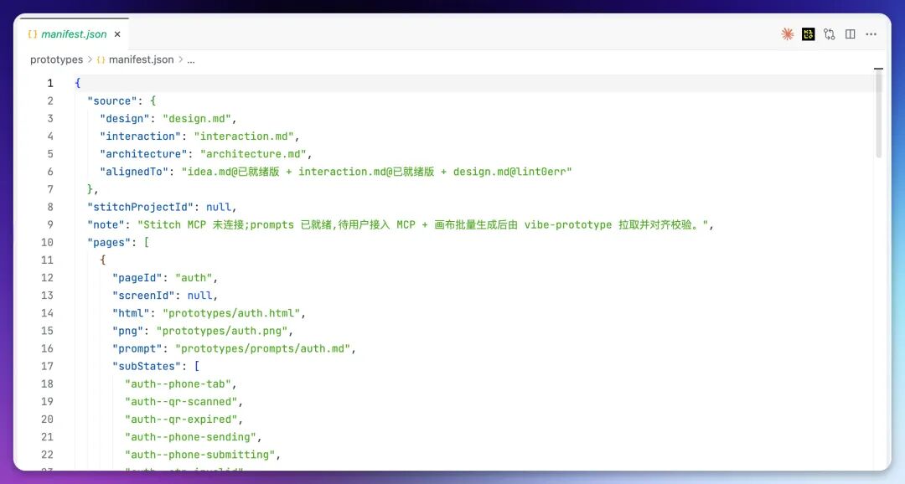The height and width of the screenshot is (484, 905).
Task: Open changes with the compare icon
Action: click(x=830, y=34)
